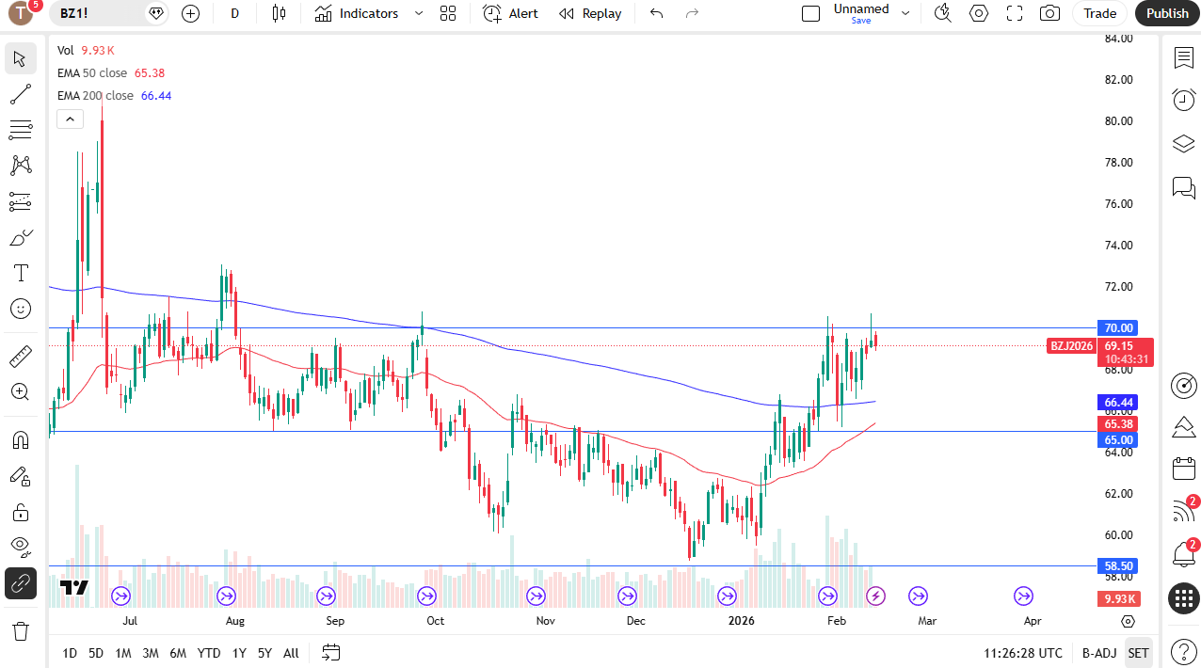Open the price scale settings gear
This screenshot has width=1201, height=668.
coord(1129,621)
